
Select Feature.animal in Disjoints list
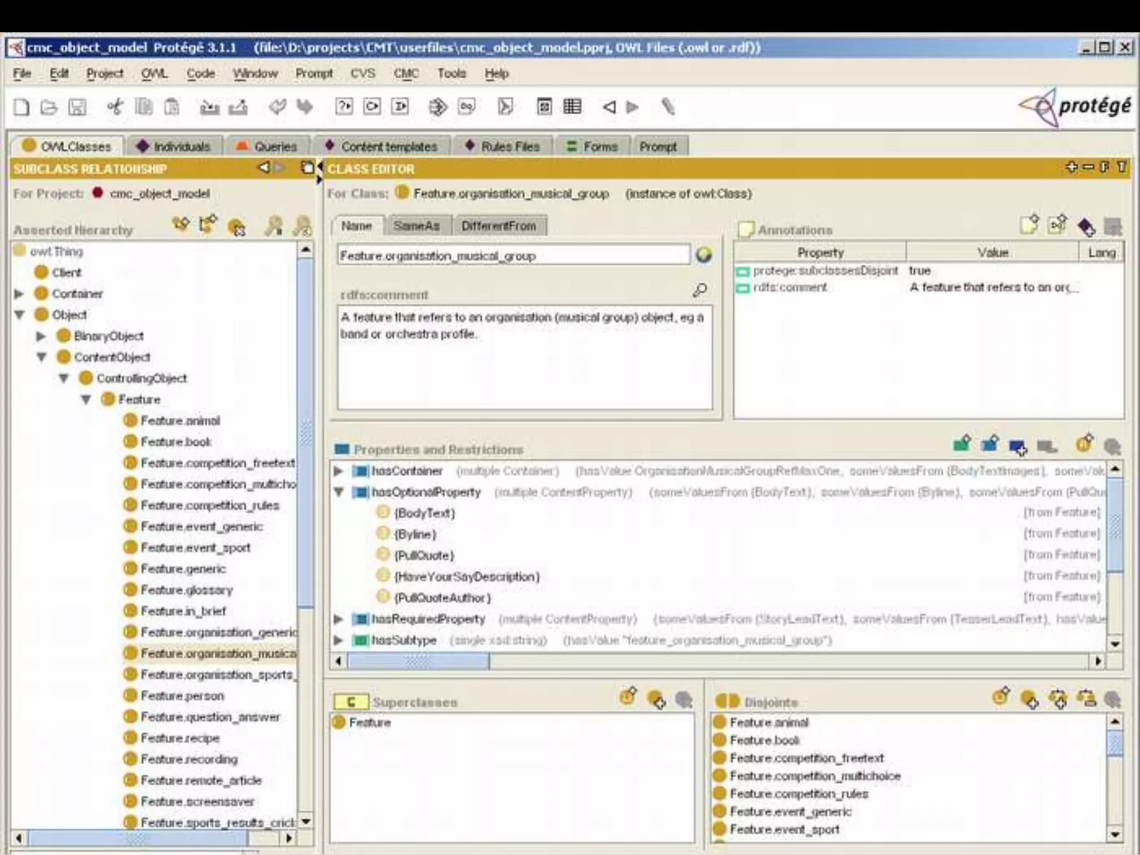tap(769, 723)
